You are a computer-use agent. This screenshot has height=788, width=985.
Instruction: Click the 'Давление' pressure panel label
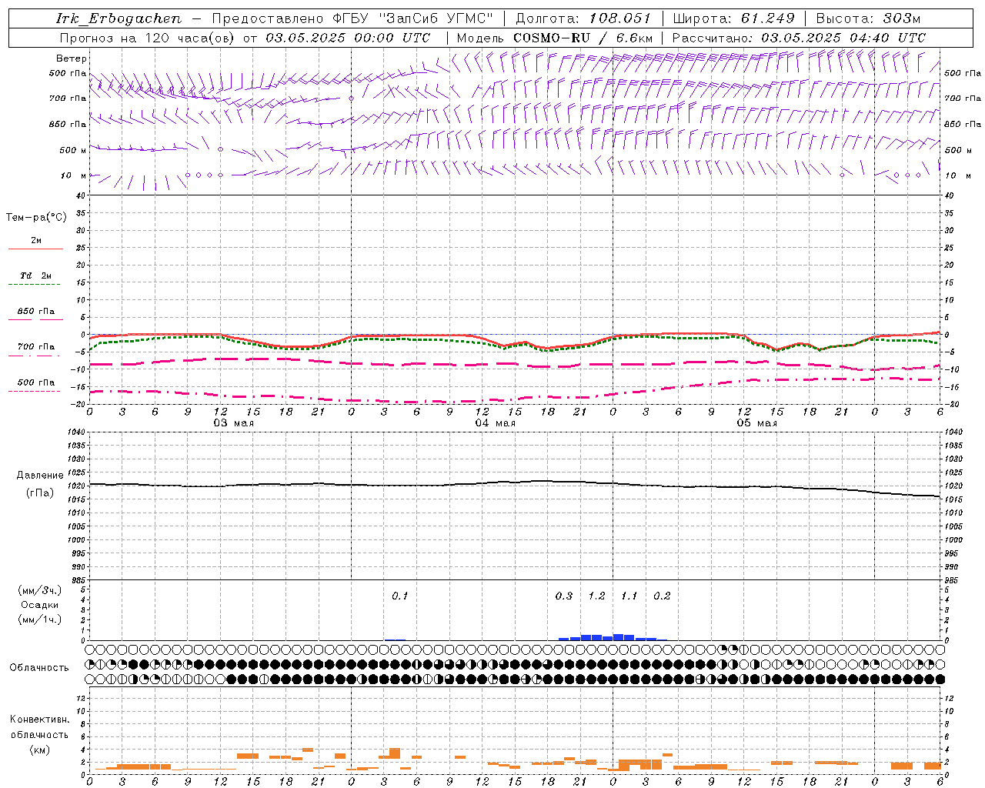coord(40,476)
